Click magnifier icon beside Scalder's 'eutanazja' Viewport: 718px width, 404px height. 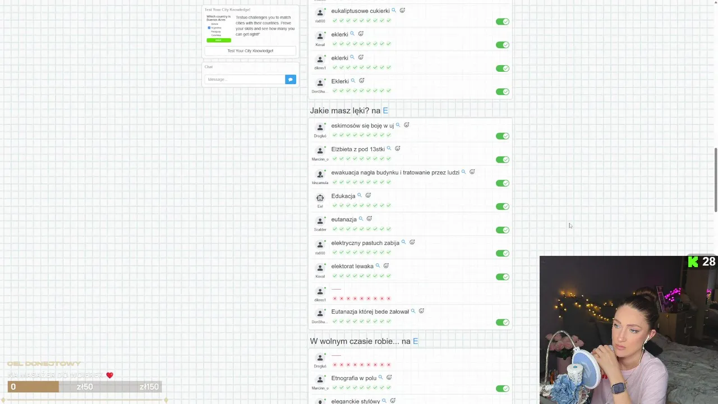pyautogui.click(x=361, y=219)
